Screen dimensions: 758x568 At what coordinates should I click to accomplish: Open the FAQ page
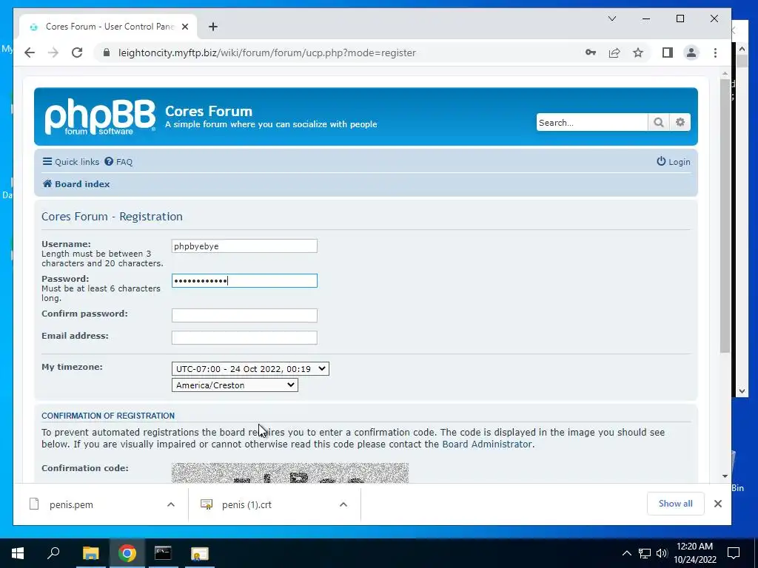coord(118,162)
